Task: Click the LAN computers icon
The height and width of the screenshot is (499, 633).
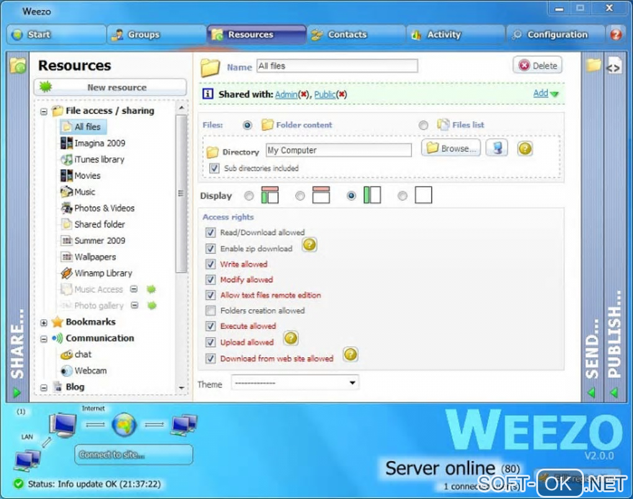Action: (27, 461)
